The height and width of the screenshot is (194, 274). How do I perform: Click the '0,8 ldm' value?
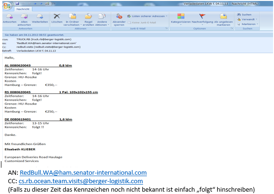coord(66,65)
